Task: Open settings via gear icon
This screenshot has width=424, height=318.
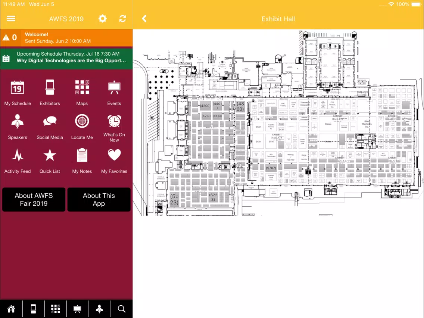Action: (x=103, y=19)
